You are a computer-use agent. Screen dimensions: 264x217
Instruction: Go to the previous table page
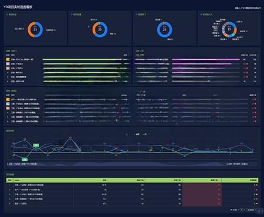point(238,210)
